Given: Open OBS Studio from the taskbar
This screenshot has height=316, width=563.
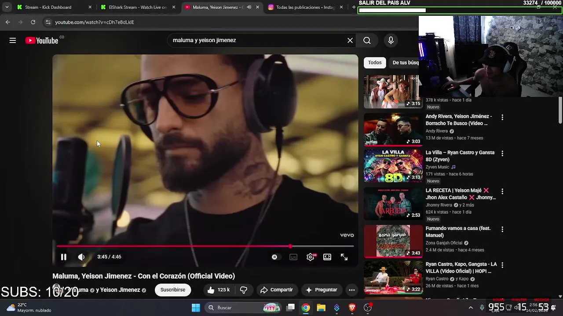Looking at the screenshot, I should point(368,308).
